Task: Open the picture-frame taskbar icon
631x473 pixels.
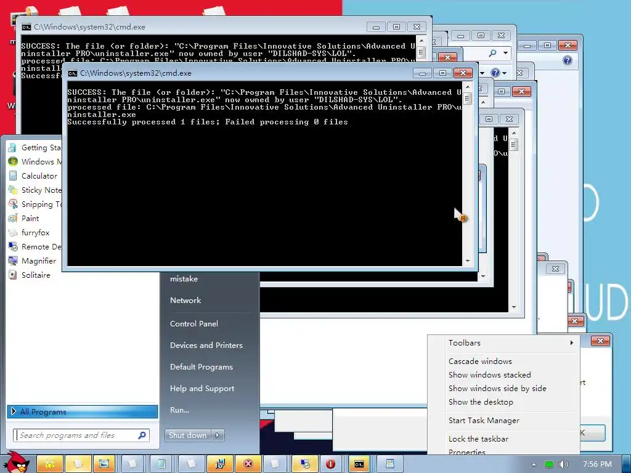Action: click(104, 464)
